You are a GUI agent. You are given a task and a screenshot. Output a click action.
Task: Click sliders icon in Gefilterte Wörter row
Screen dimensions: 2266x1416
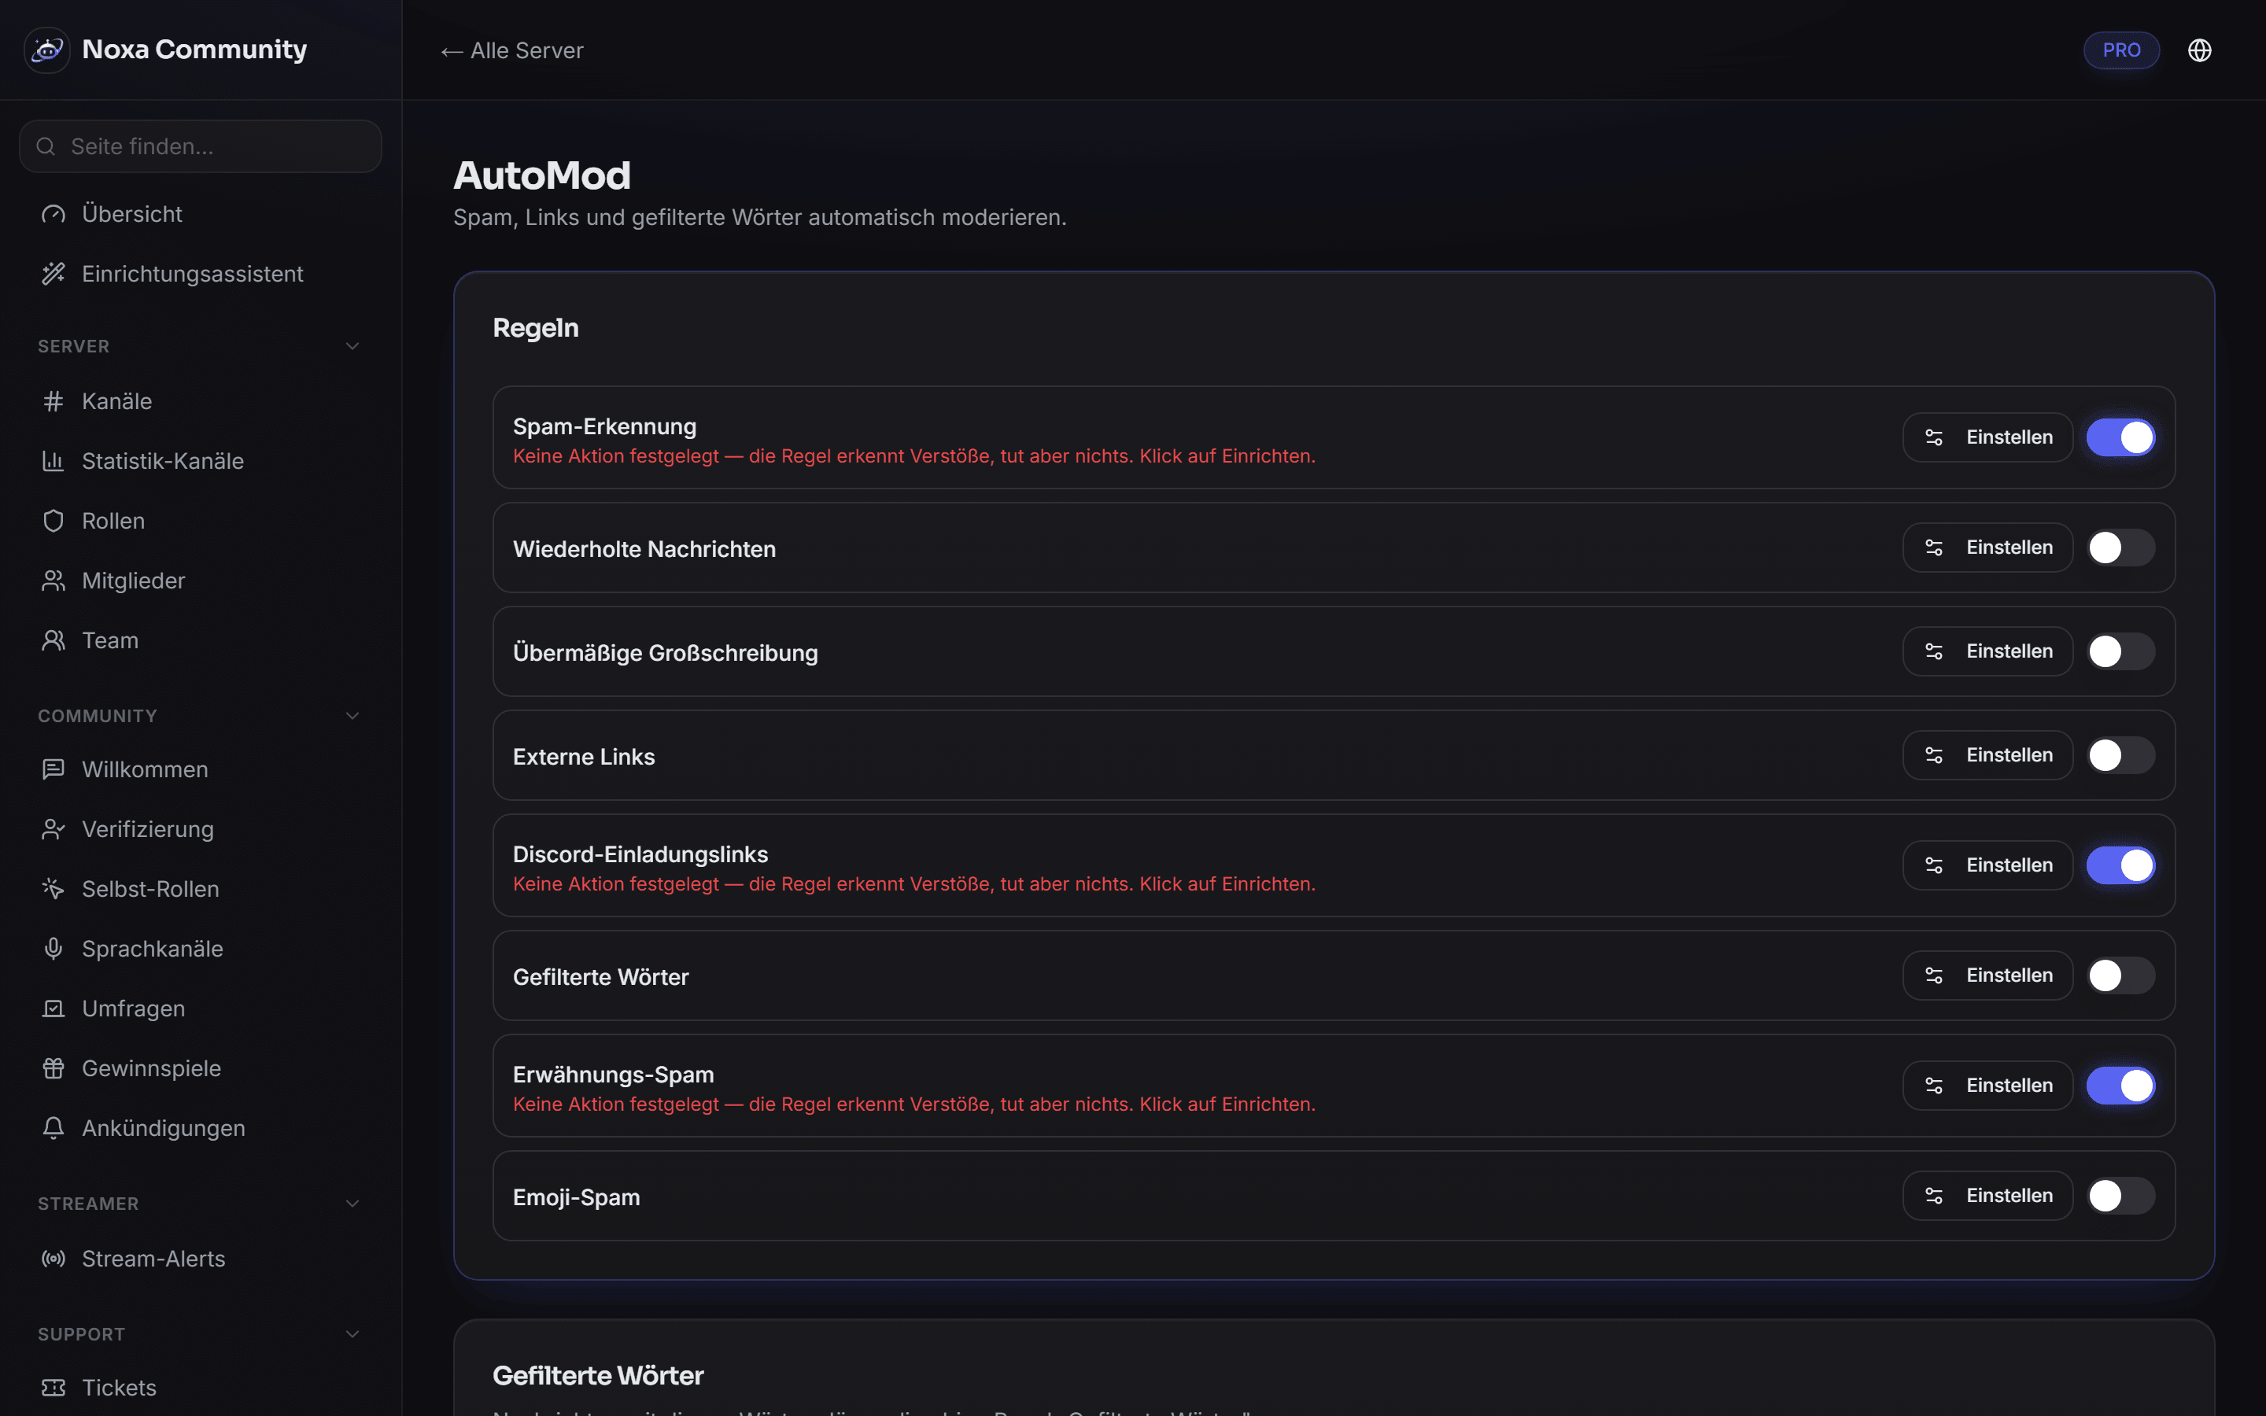[1934, 977]
